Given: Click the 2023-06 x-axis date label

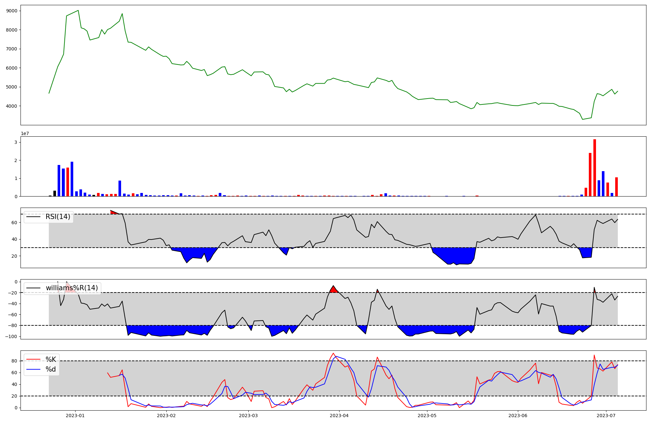Looking at the screenshot, I should 518,416.
